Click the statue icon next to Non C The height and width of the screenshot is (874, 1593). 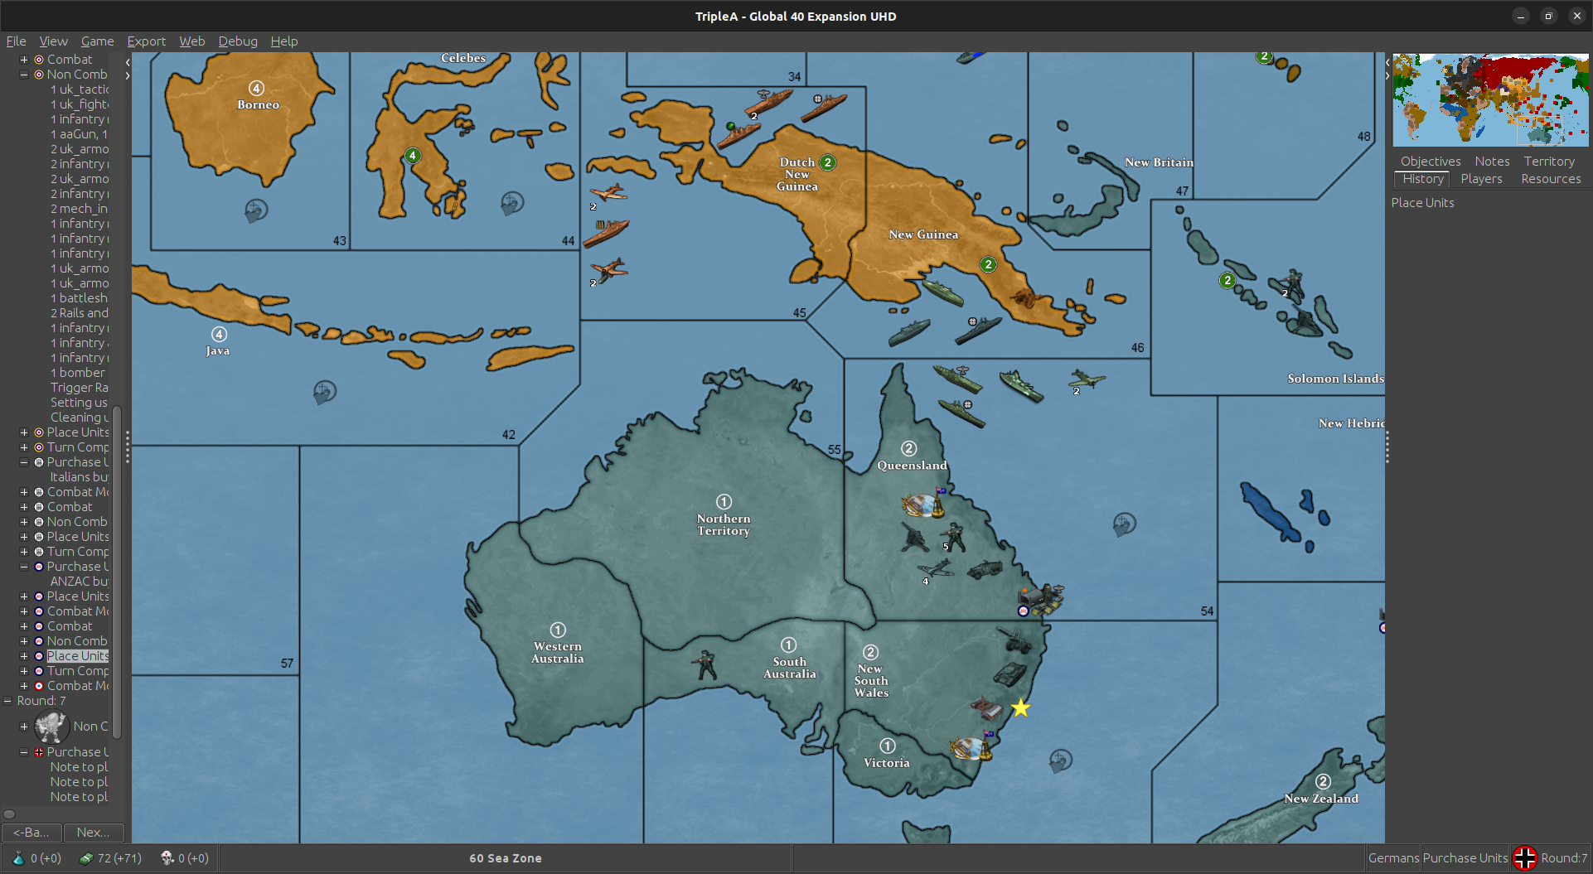(x=51, y=727)
